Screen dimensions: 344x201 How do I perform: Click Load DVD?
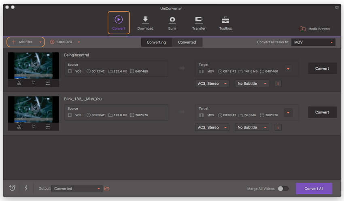tap(61, 42)
